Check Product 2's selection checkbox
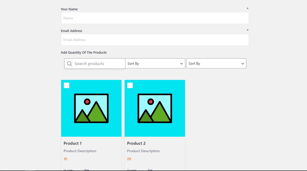Screen dimensions: 307x171 130,85
